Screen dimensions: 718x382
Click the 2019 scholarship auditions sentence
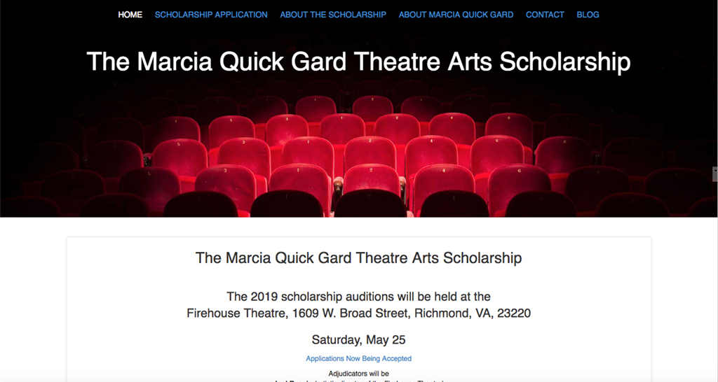(358, 297)
